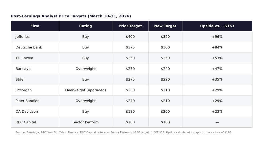Click the Upside vs. ~$163 header
263x148 pixels.
click(x=217, y=26)
